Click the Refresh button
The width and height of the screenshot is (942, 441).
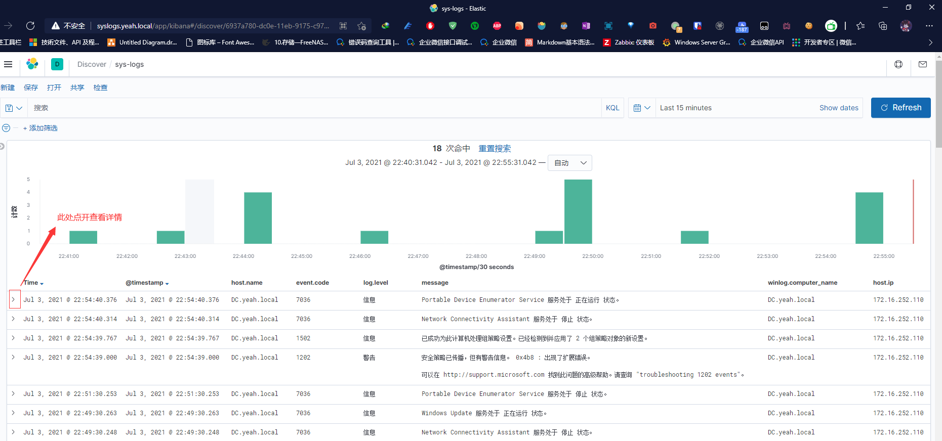(x=900, y=108)
